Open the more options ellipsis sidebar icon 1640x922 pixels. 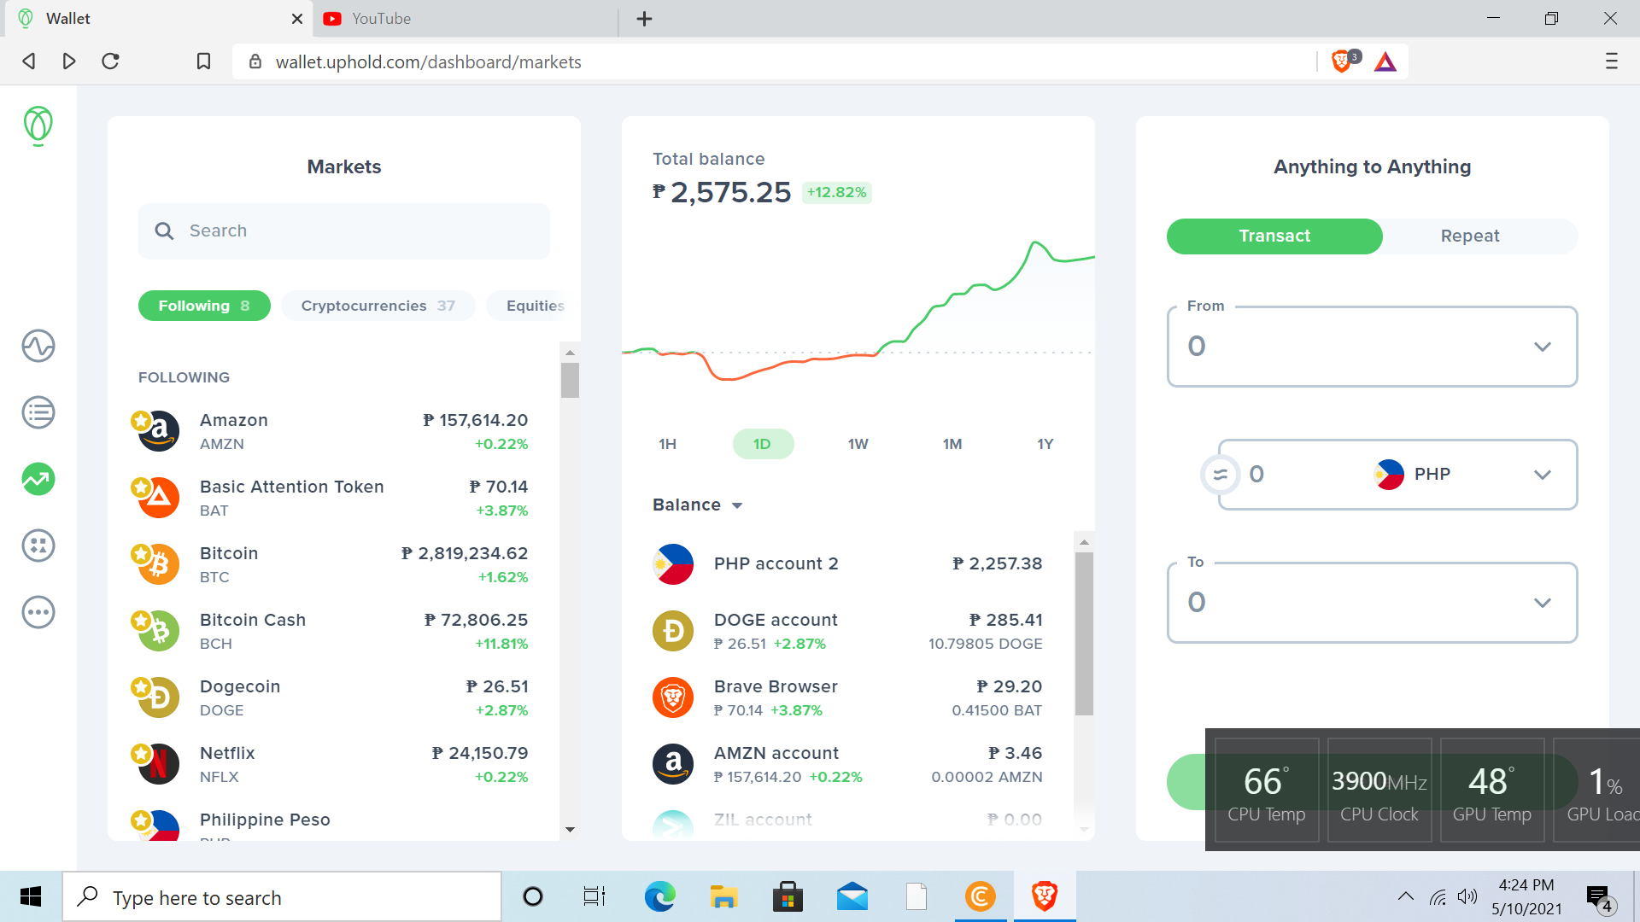click(38, 612)
